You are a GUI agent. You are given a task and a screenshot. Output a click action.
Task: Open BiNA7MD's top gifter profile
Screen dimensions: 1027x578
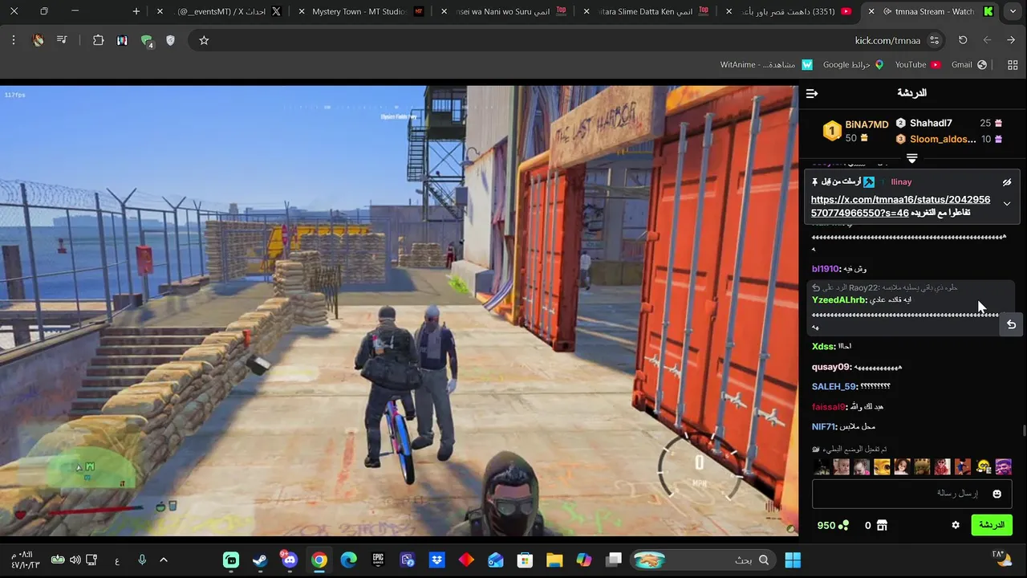click(x=867, y=124)
